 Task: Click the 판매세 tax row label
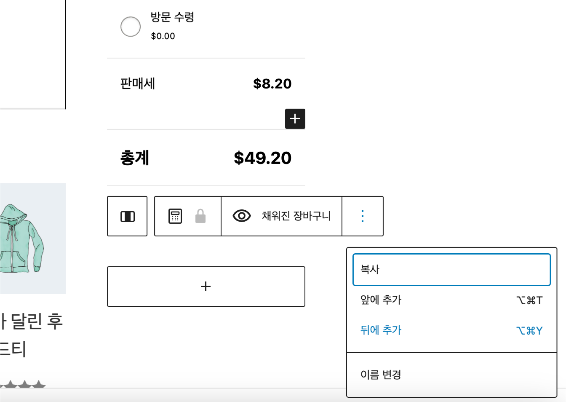(x=138, y=83)
